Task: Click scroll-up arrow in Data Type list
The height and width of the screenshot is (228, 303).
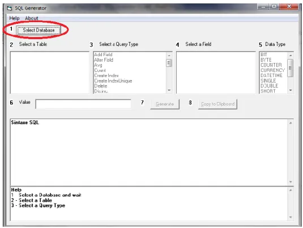Action: (x=291, y=56)
